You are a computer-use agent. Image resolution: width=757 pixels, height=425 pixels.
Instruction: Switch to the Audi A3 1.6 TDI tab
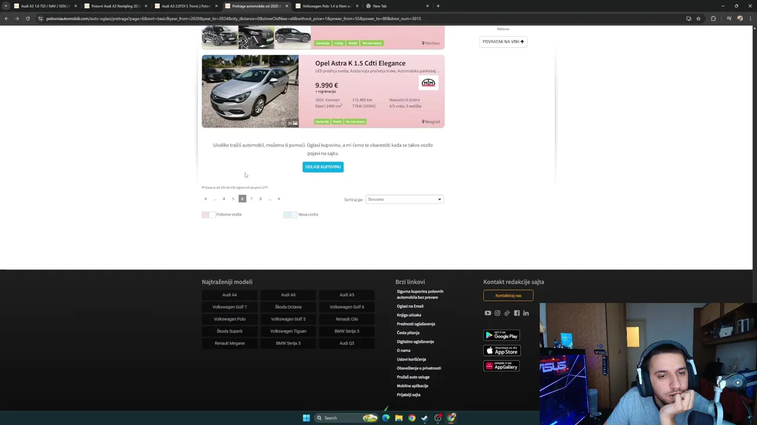tap(46, 6)
